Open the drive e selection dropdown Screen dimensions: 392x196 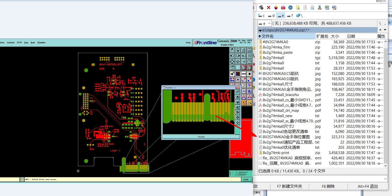coord(264,23)
